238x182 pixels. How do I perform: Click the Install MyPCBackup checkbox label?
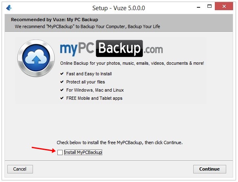click(x=83, y=152)
